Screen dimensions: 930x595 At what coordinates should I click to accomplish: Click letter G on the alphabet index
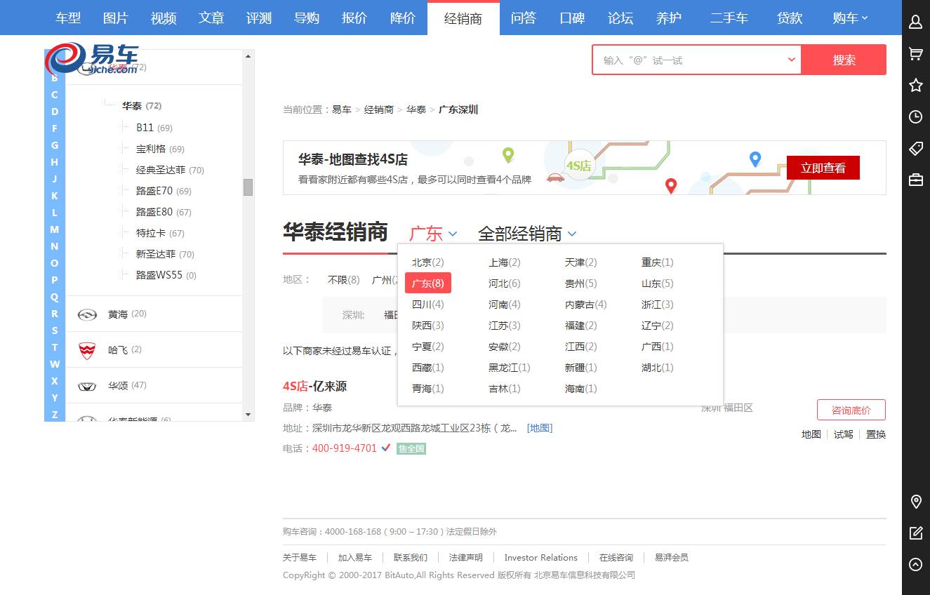pyautogui.click(x=55, y=145)
